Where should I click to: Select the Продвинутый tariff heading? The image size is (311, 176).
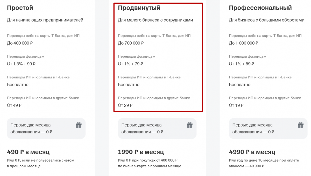(x=139, y=8)
